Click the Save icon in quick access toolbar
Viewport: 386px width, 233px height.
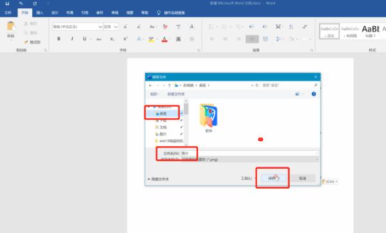click(x=7, y=3)
